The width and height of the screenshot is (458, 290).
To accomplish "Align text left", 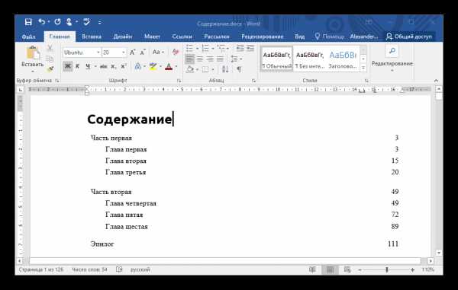I will pyautogui.click(x=189, y=59).
